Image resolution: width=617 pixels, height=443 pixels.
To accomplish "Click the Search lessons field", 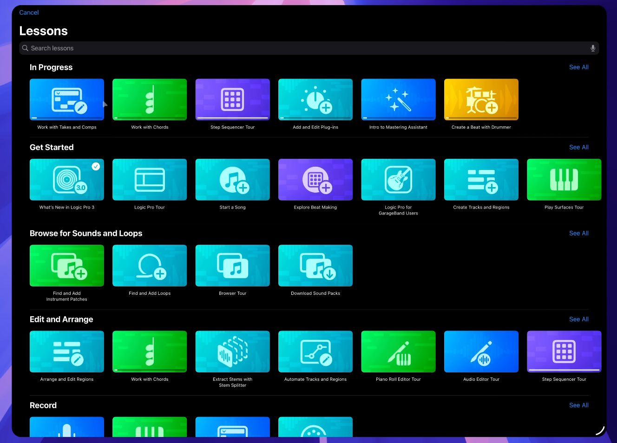I will click(309, 48).
